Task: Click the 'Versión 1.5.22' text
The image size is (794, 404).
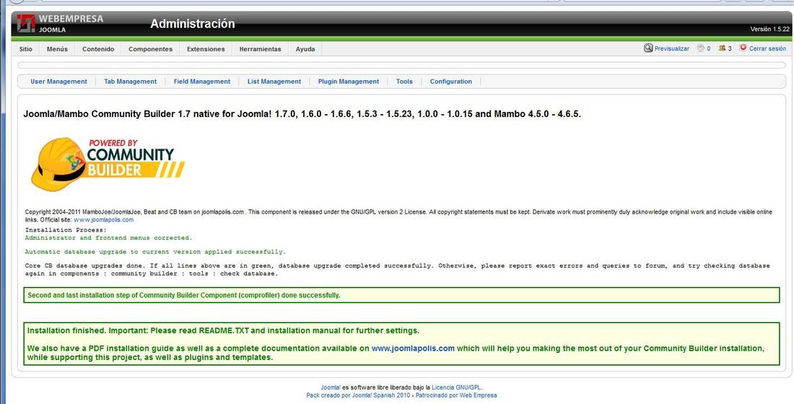Action: click(x=769, y=30)
